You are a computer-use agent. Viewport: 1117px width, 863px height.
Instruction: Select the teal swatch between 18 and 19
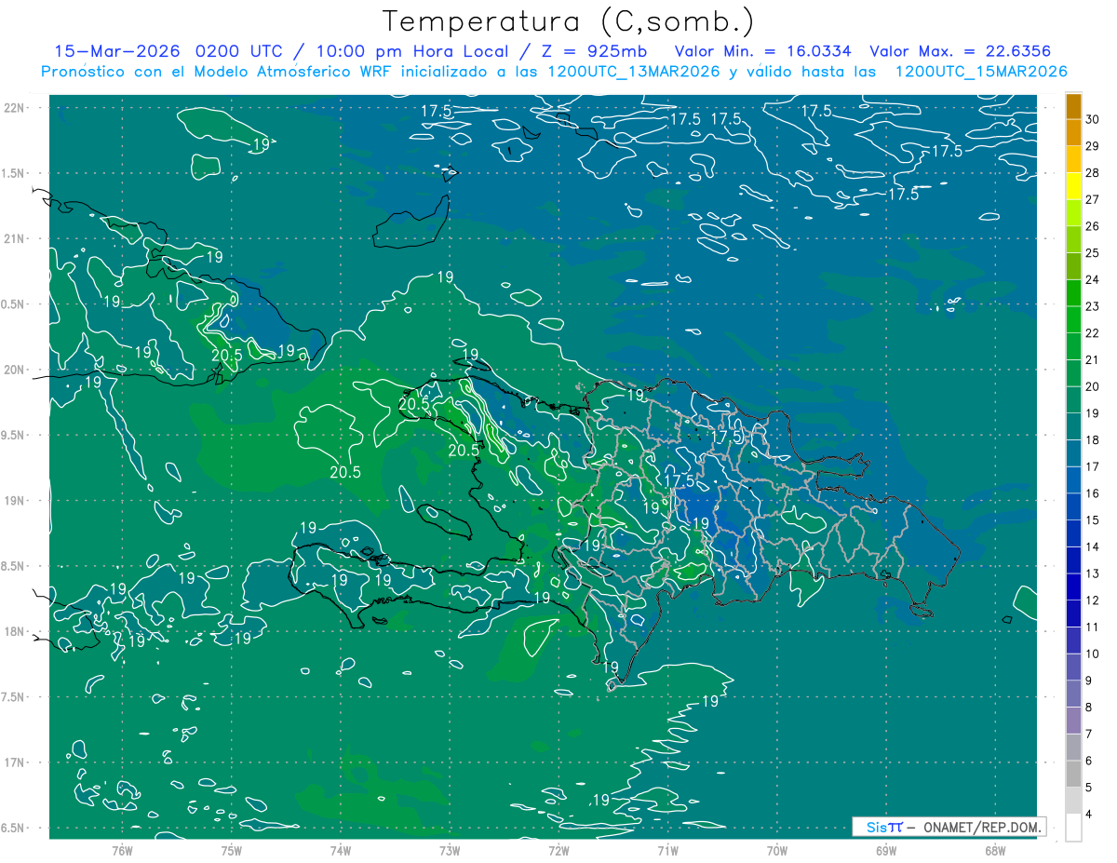pos(1073,427)
